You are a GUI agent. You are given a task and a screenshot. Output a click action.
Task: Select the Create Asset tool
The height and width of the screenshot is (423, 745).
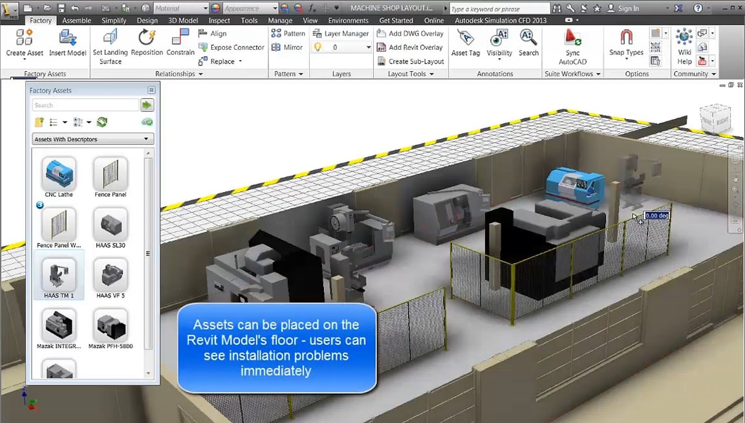(x=24, y=44)
